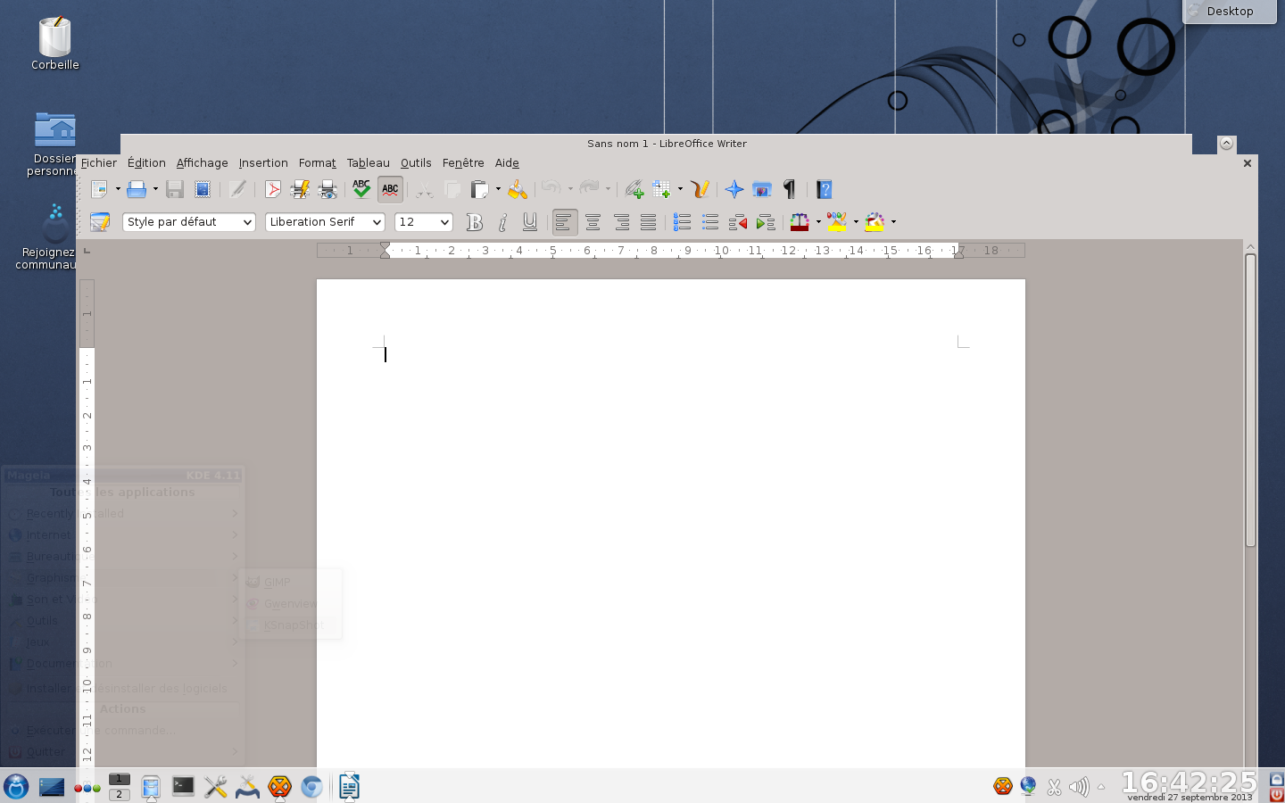Toggle the Gallery panel icon
The height and width of the screenshot is (803, 1285).
[762, 189]
